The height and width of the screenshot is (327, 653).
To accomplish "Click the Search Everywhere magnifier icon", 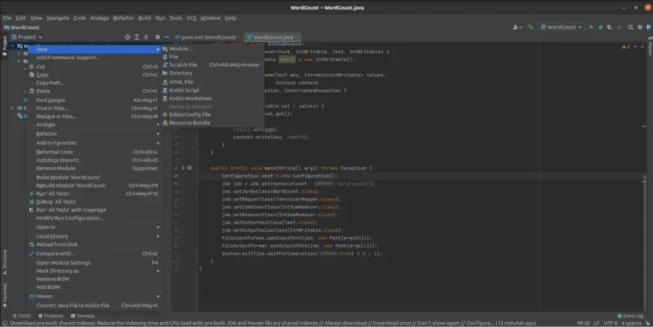I will 631,27.
